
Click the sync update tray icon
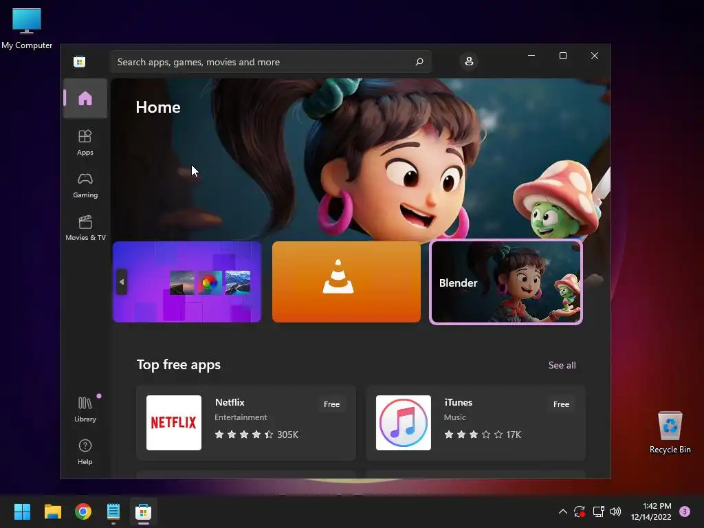pos(580,511)
